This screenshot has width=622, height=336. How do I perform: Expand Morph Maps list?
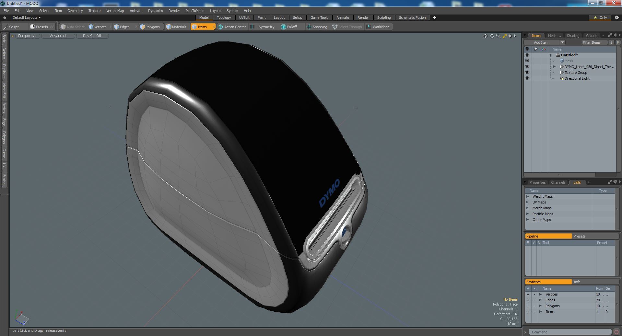click(x=527, y=208)
